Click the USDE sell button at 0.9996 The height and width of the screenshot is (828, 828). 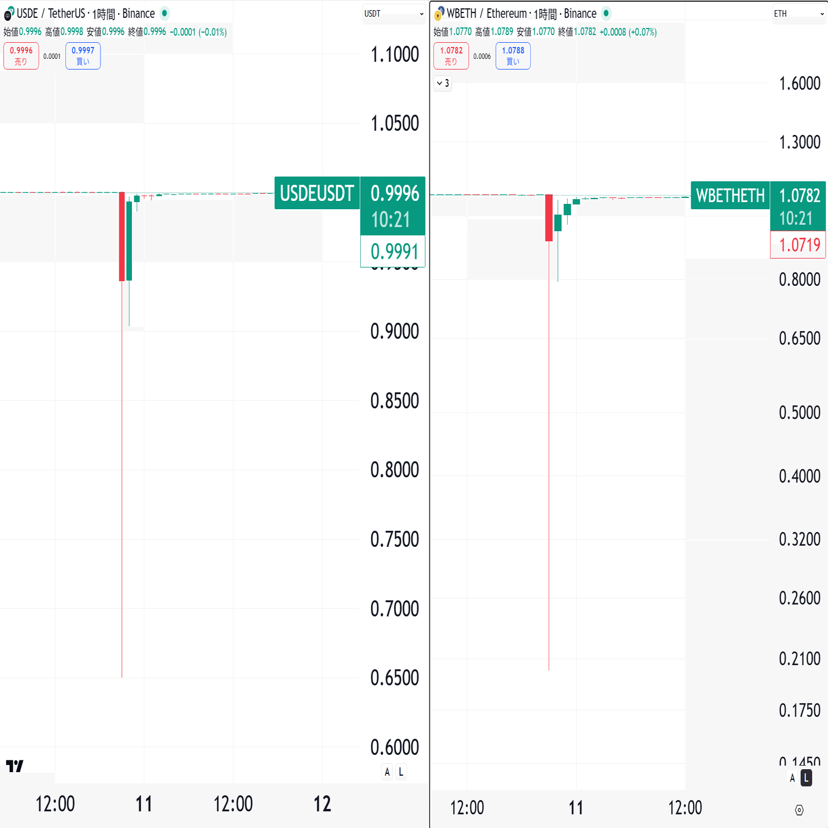[x=21, y=56]
